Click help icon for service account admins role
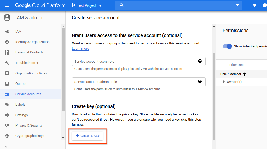The image size is (268, 149). pyautogui.click(x=200, y=81)
